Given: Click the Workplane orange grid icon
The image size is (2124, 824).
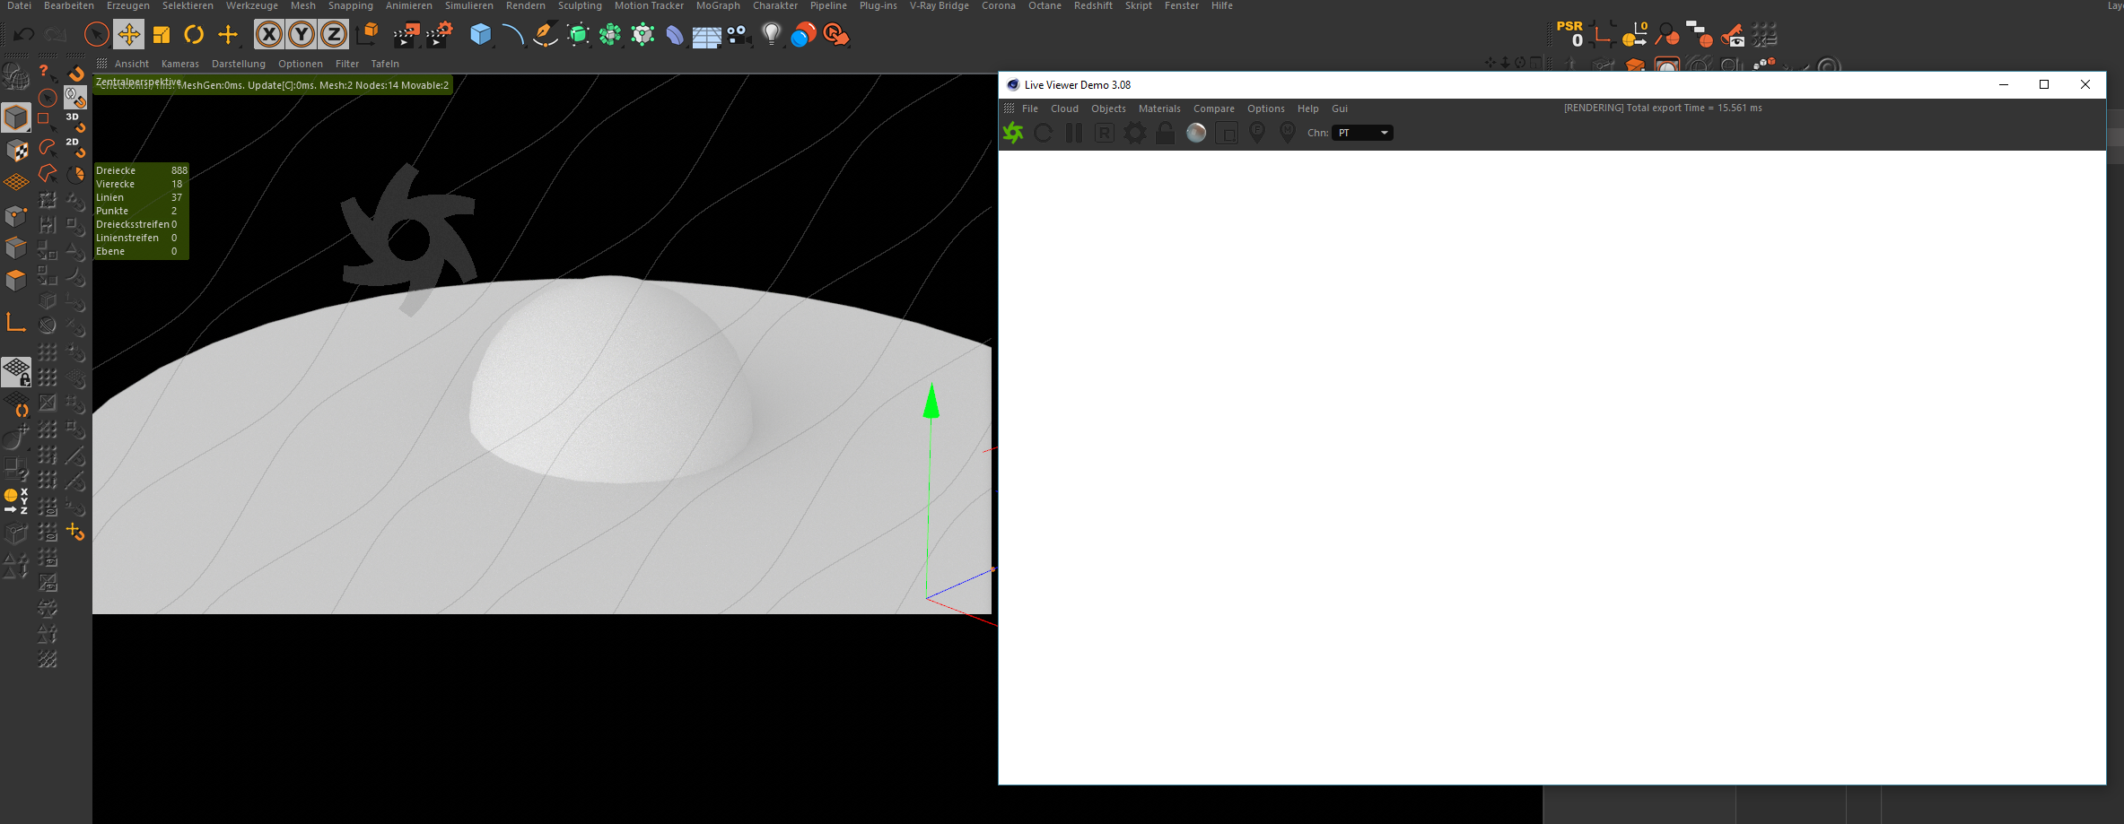Looking at the screenshot, I should [16, 182].
